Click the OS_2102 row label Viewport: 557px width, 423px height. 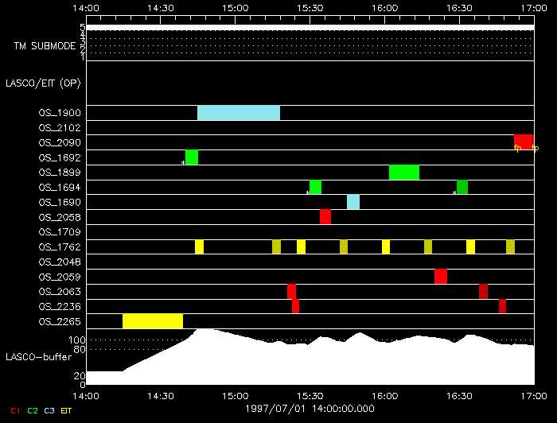tap(60, 128)
